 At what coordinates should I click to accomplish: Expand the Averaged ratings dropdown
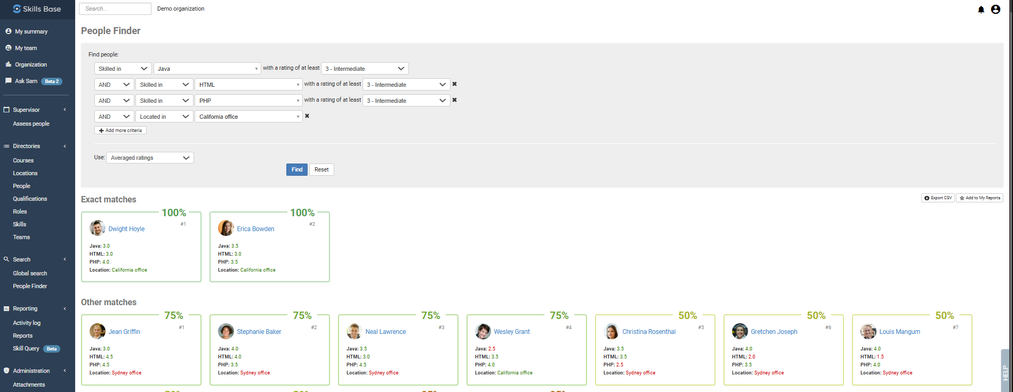[150, 158]
